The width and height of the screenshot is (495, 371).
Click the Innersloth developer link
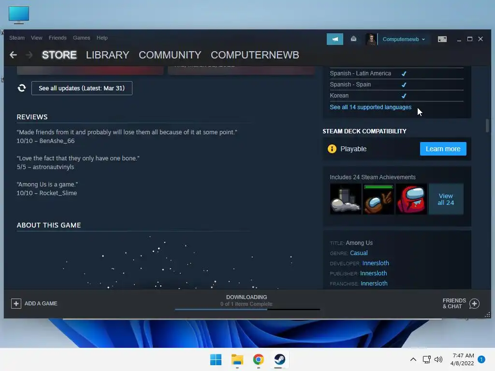tap(376, 263)
